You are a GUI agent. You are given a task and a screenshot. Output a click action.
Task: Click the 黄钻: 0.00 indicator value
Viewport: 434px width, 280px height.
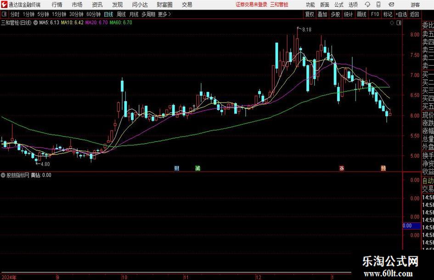41,175
